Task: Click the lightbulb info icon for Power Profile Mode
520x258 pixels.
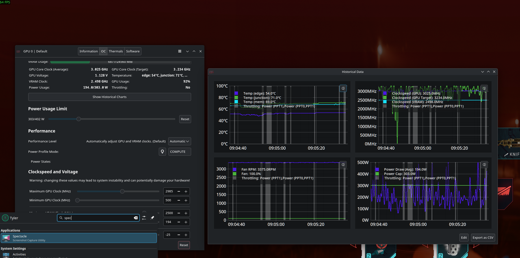Action: point(162,152)
